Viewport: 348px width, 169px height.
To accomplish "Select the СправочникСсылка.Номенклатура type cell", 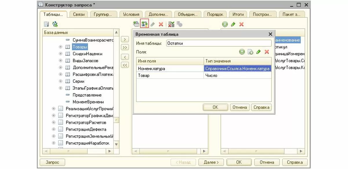I will point(238,69).
